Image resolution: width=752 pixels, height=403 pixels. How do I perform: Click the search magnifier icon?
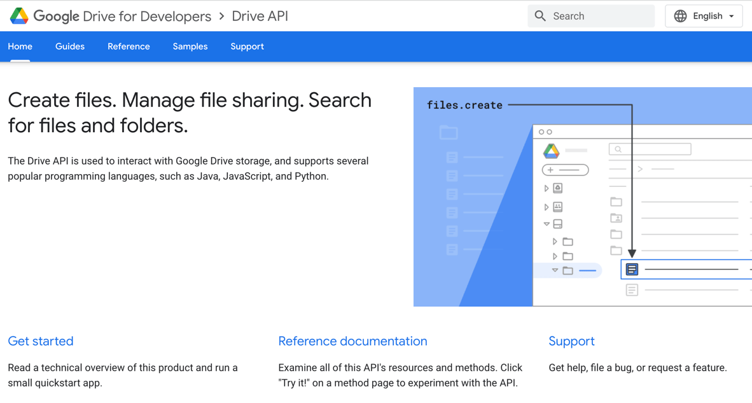click(x=540, y=16)
